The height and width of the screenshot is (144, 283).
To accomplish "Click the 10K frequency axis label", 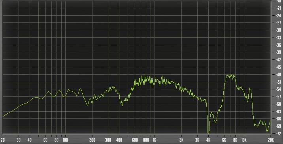I will point(244,140).
